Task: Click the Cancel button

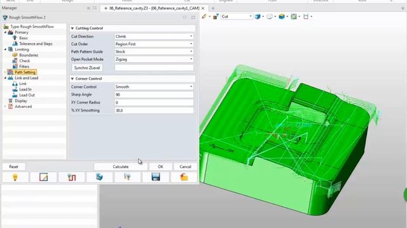Action: point(185,167)
